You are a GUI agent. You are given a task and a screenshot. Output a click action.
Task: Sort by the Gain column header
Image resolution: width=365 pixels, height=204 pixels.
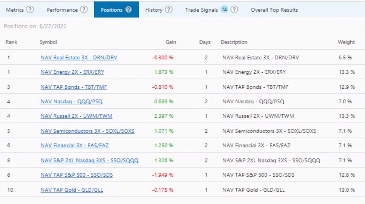[170, 42]
